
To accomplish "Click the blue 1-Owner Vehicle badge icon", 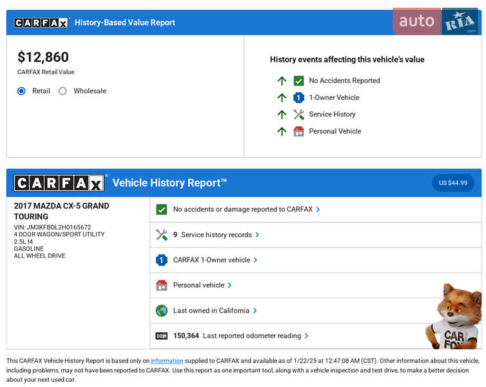I will click(298, 97).
